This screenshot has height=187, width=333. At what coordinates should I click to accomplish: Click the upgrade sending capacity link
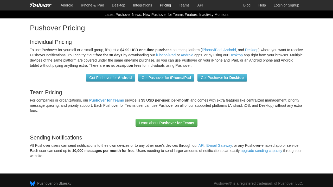(261, 151)
